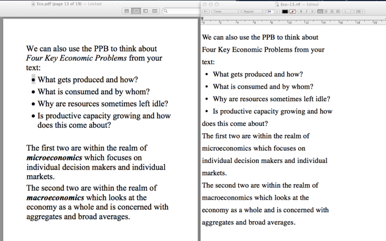The height and width of the screenshot is (241, 386).
Task: Click 'Why are resources sometimes left idle?' in PDF
Action: [x=103, y=104]
